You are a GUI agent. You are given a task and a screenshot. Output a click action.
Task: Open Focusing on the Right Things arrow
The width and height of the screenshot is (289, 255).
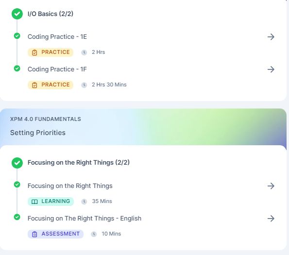click(271, 186)
